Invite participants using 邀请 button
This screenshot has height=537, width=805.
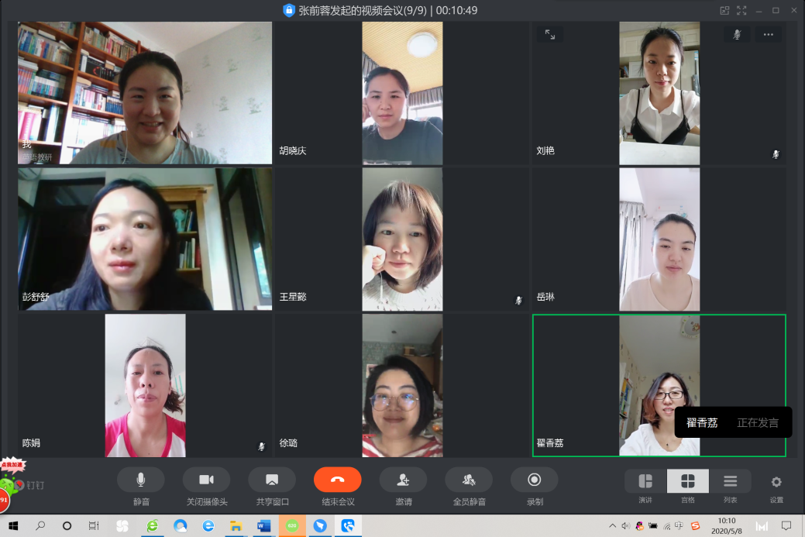403,480
